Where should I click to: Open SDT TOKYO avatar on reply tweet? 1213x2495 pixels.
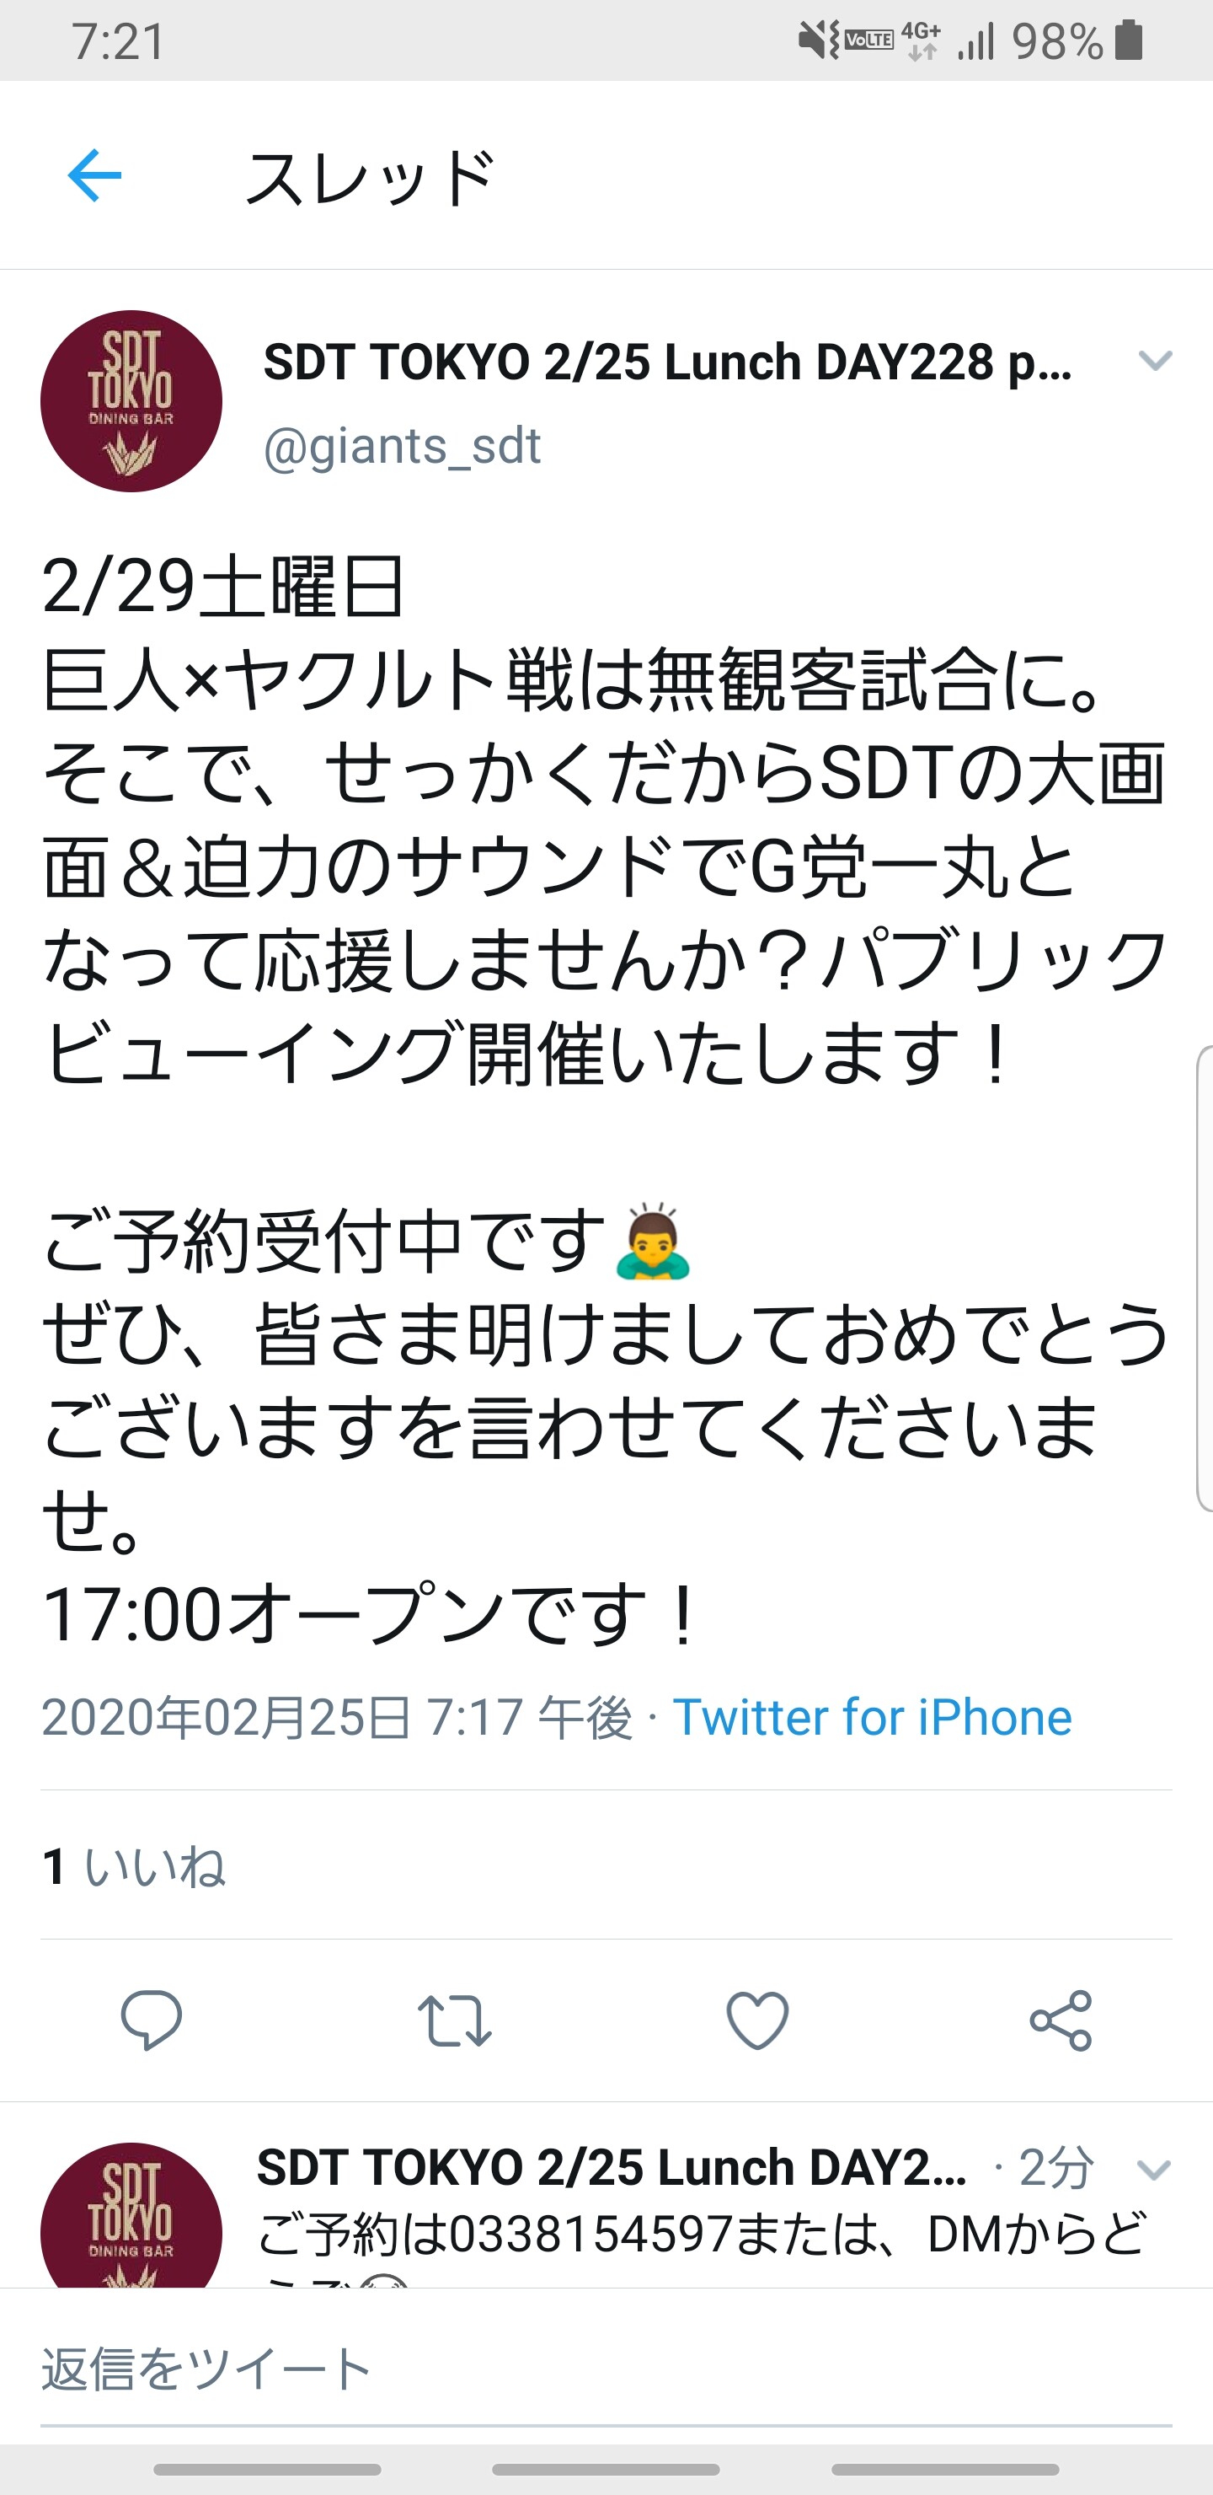click(x=131, y=2218)
